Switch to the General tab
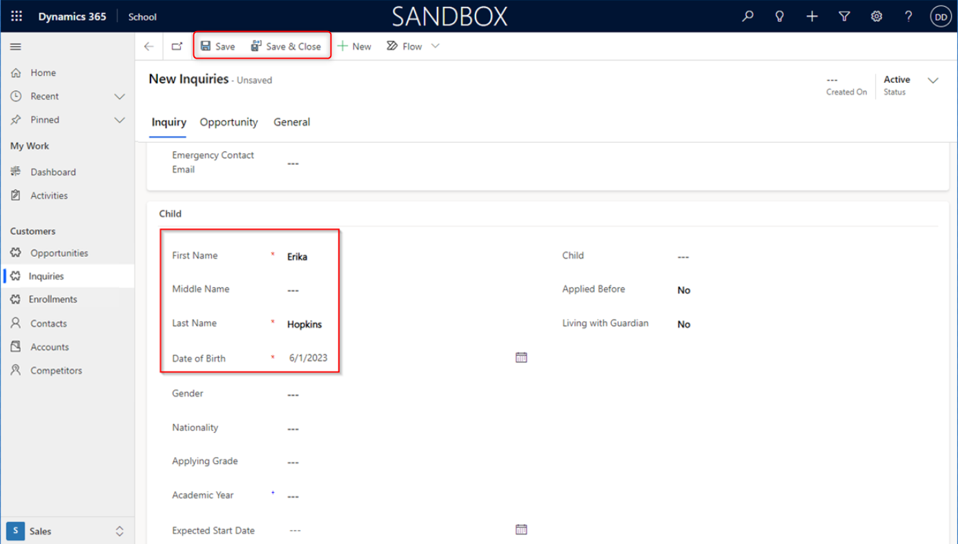This screenshot has width=958, height=544. 291,122
